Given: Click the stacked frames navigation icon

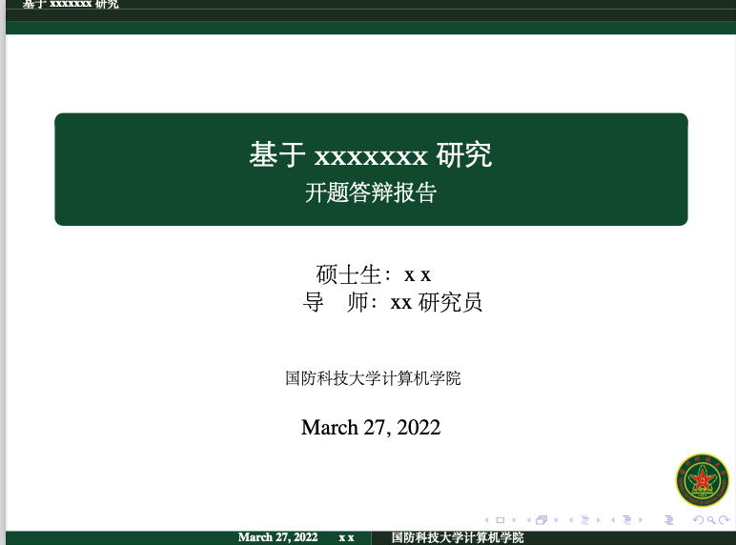Looking at the screenshot, I should tap(542, 520).
